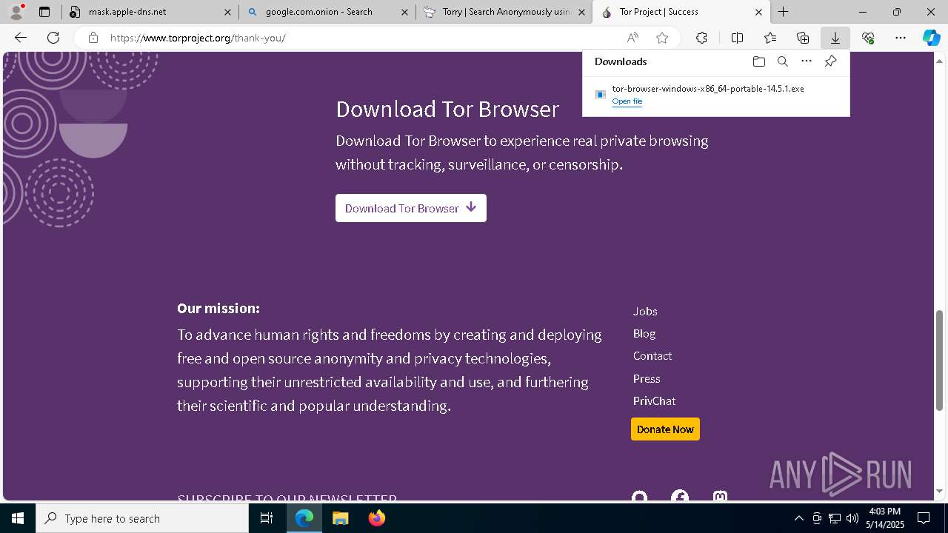
Task: Select the tor-browser-windows portable exe entry
Action: 715,94
